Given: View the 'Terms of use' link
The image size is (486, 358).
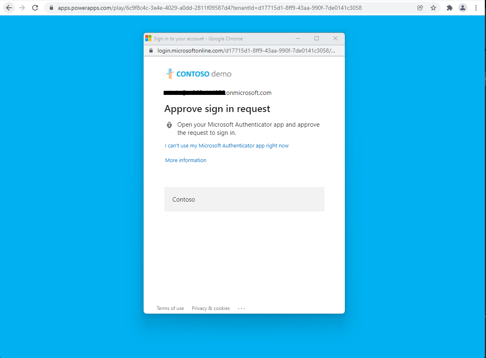Looking at the screenshot, I should pos(170,308).
